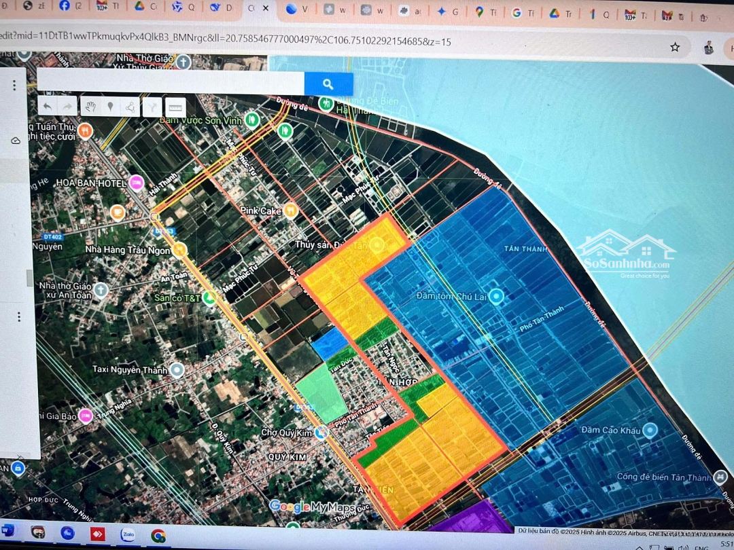734x550 pixels.
Task: Click the Đầm tôm Chú Lai marker
Action: click(x=497, y=296)
